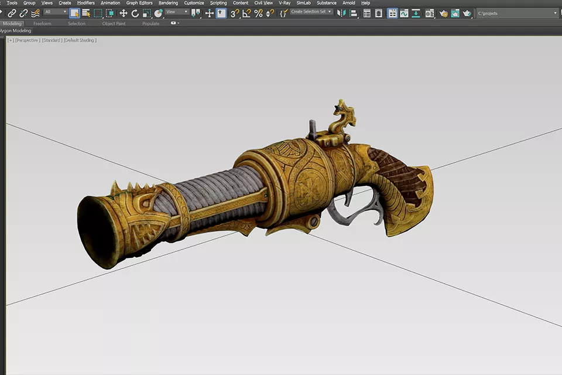
Task: Open the Substance menu
Action: 327,3
